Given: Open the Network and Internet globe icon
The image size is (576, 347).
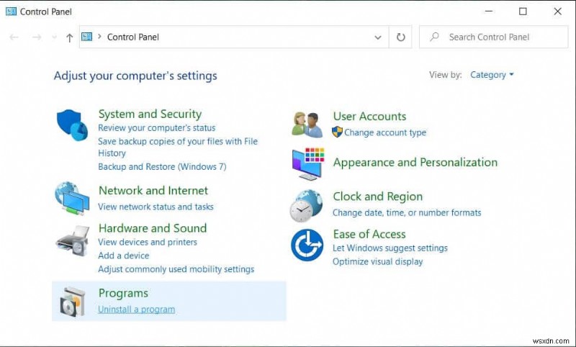Looking at the screenshot, I should click(x=72, y=198).
